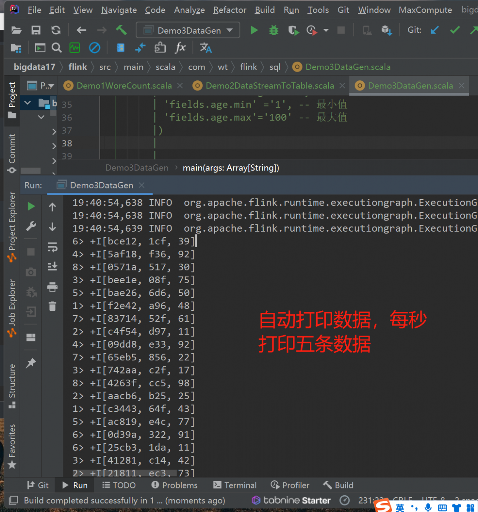
Task: Open the Demo3DataGen run configuration dropdown
Action: [188, 30]
